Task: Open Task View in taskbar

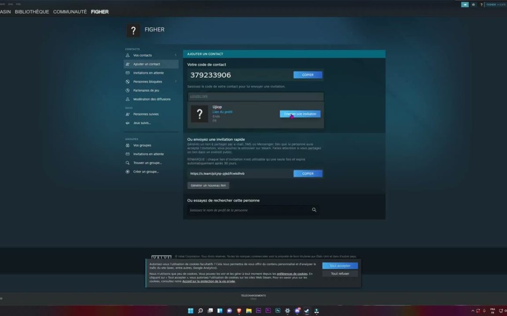Action: coord(210,310)
